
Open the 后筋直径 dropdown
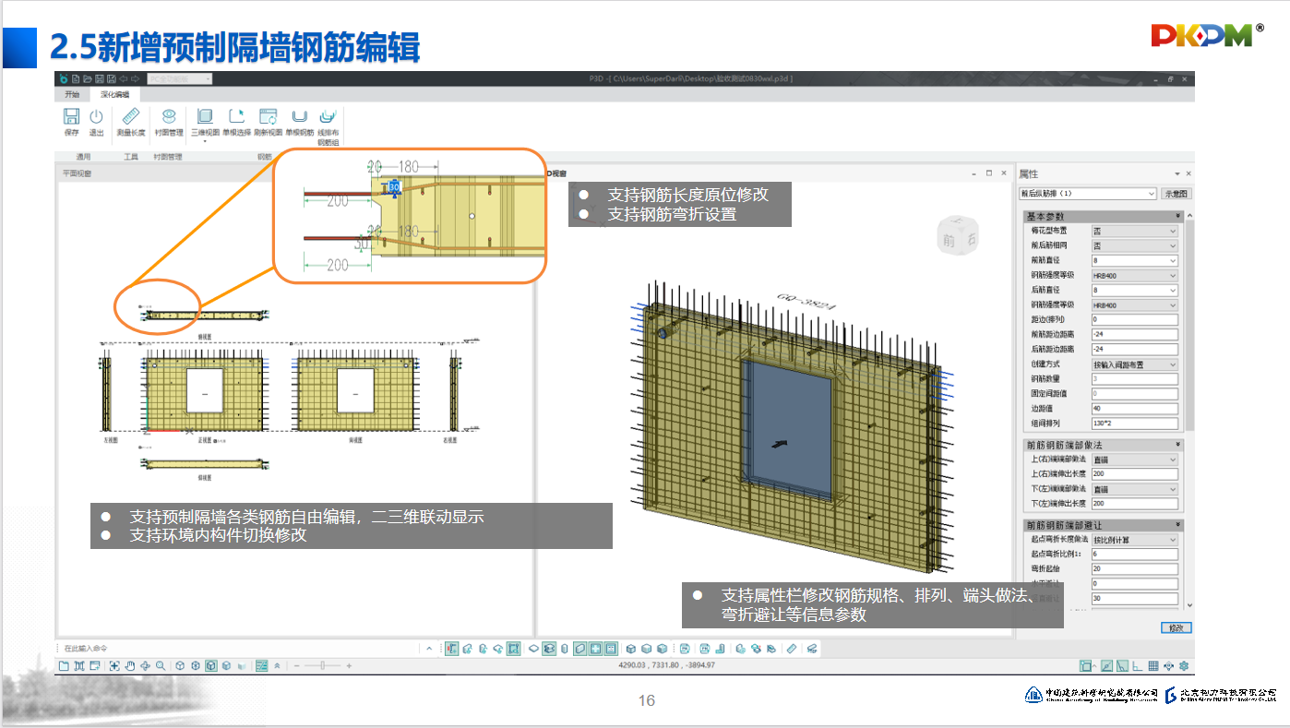[x=1134, y=290]
